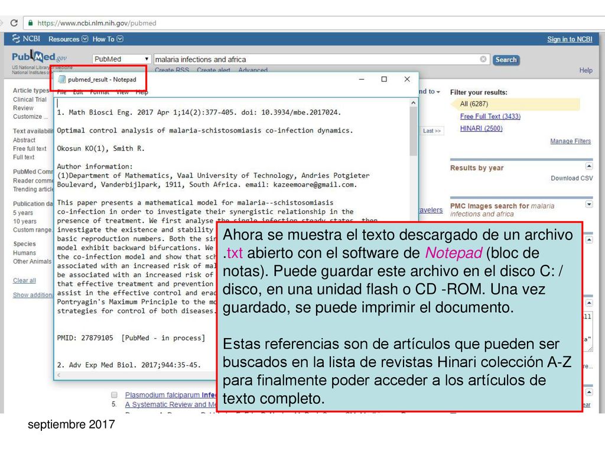Click the Notepad file icon in title bar
The height and width of the screenshot is (454, 605).
click(61, 79)
